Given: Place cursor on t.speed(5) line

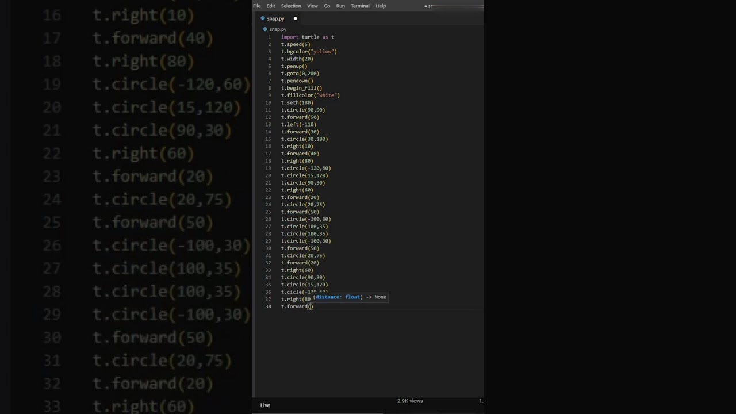Looking at the screenshot, I should click(296, 44).
